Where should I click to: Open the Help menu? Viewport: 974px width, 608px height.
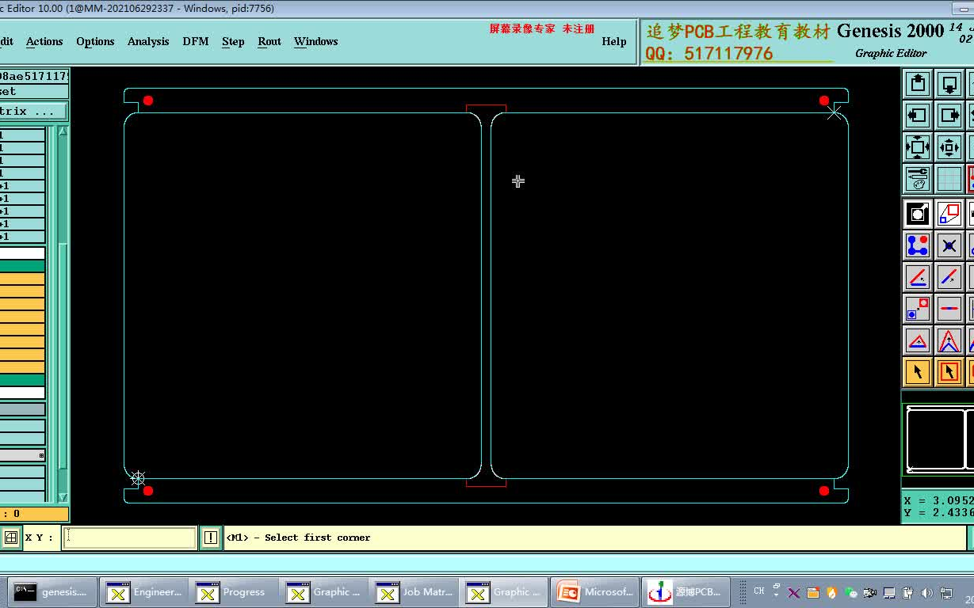[x=613, y=41]
